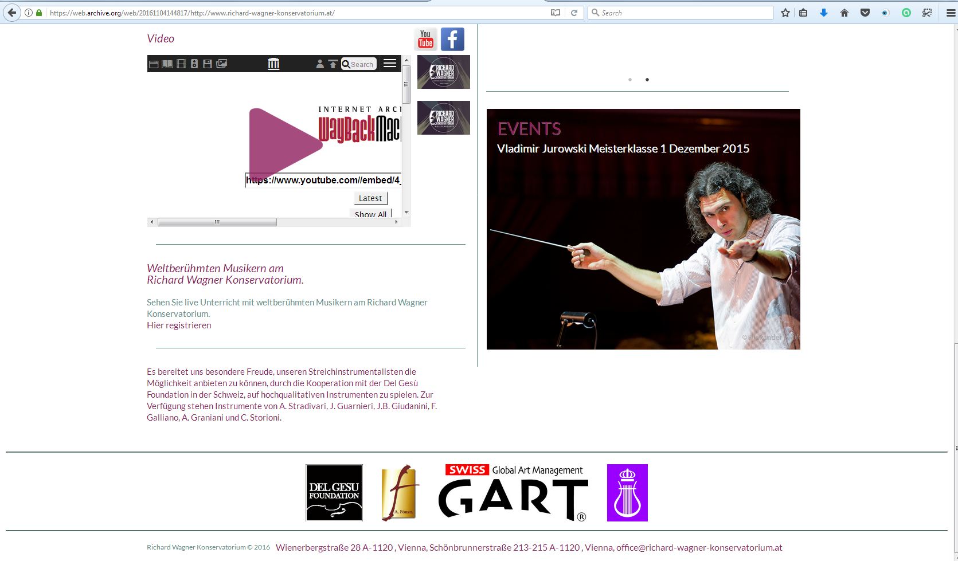Open the user account icon in the archive bar

[x=320, y=64]
